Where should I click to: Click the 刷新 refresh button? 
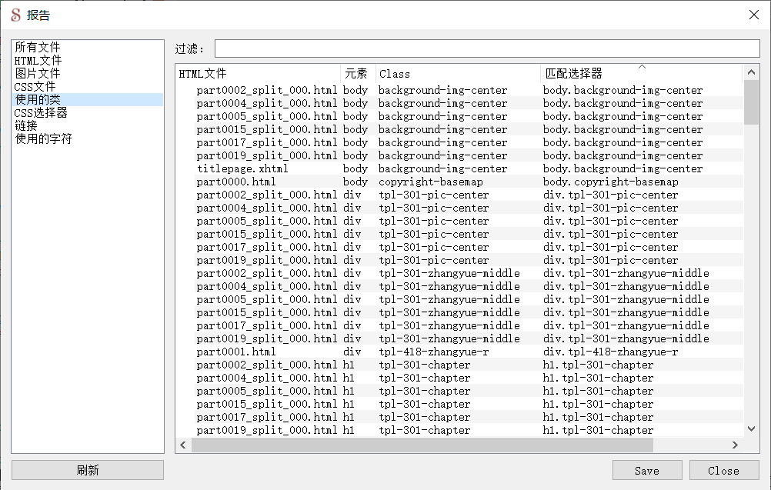pyautogui.click(x=87, y=469)
